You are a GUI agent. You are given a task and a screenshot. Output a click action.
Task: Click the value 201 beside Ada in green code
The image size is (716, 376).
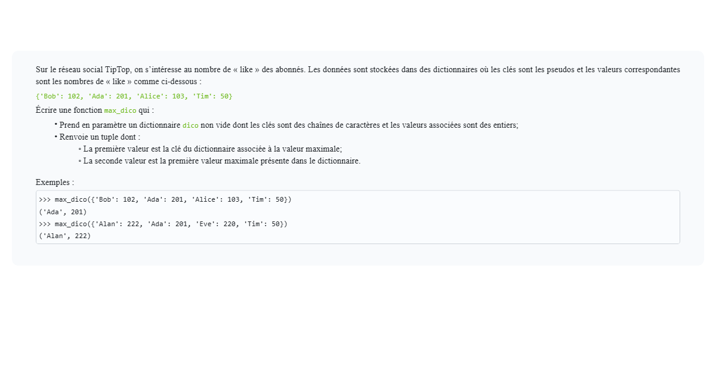coord(122,95)
